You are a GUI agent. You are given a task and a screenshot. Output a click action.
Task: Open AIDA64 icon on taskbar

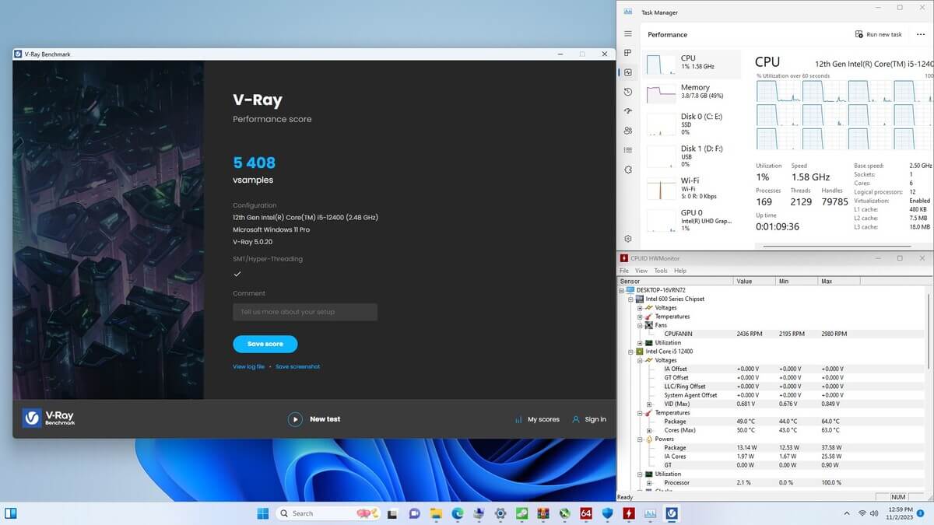point(586,513)
